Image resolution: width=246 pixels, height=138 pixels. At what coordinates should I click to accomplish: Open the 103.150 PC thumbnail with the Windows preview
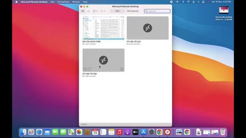[103, 28]
